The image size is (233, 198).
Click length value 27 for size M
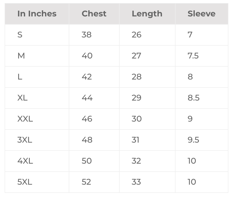click(x=136, y=56)
